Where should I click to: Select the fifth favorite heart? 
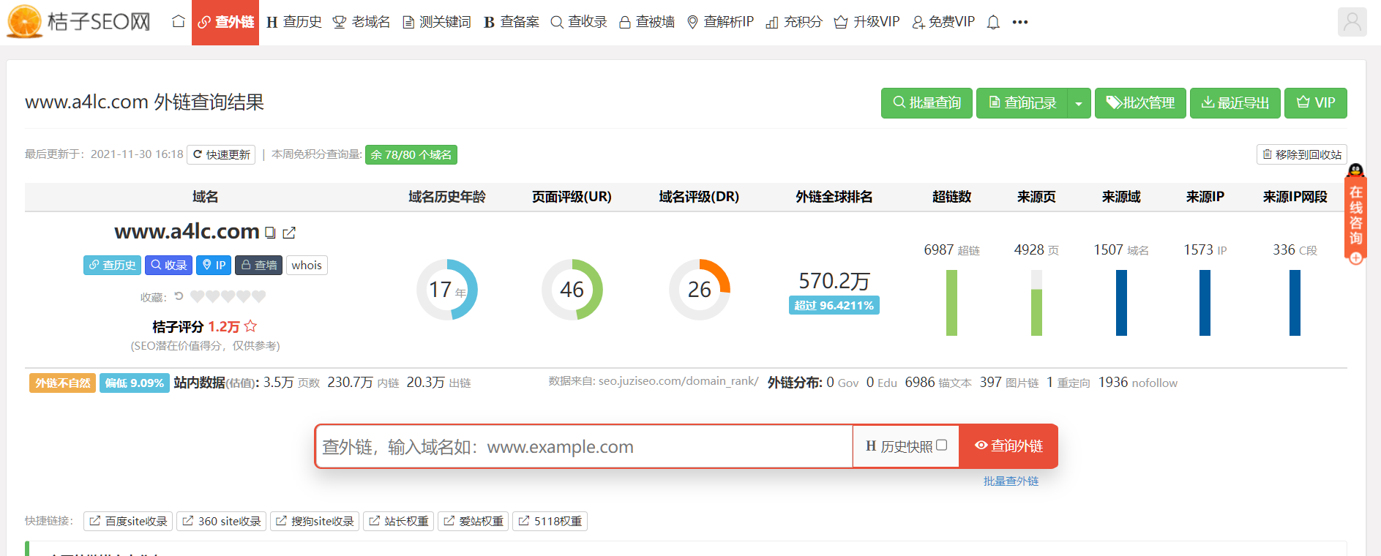click(258, 296)
